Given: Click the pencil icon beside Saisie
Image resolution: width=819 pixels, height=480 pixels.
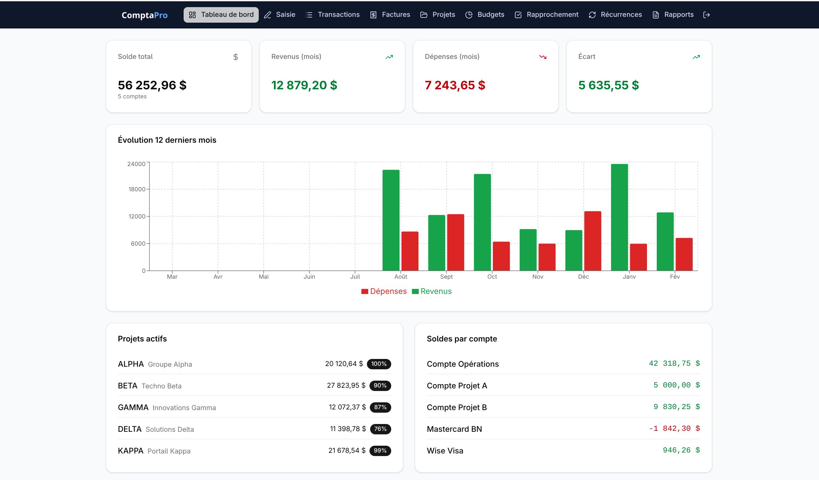Looking at the screenshot, I should pyautogui.click(x=267, y=15).
